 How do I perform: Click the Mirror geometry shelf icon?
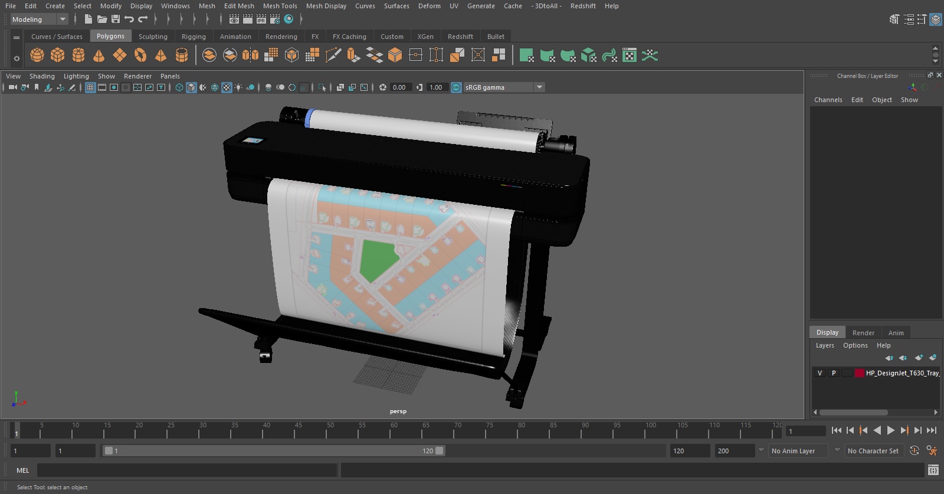[250, 55]
